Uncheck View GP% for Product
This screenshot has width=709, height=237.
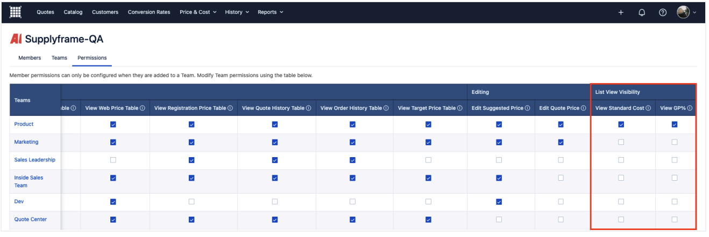(675, 124)
